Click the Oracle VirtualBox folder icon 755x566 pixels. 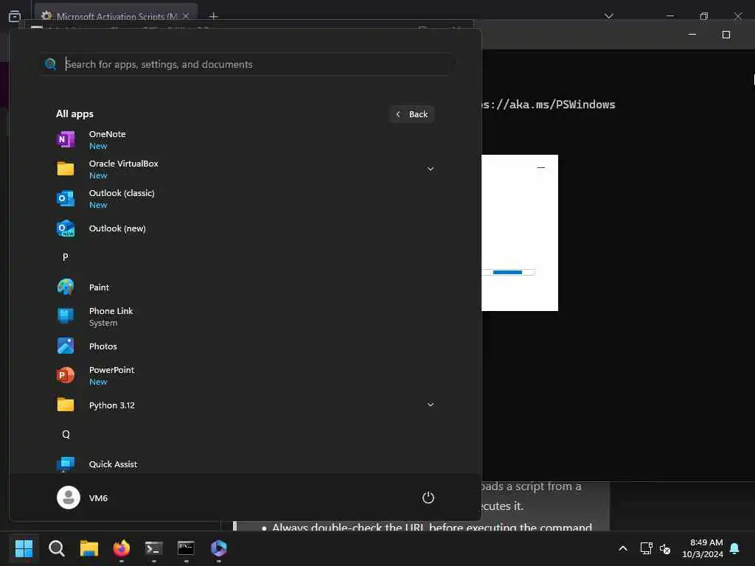point(66,169)
